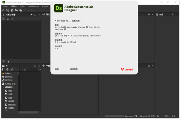Click the 3D view cube icon

coord(43,66)
